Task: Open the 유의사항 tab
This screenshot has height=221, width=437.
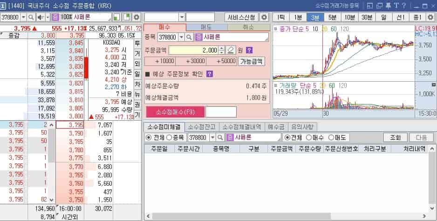Action: point(302,127)
